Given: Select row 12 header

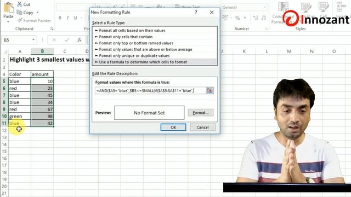Looking at the screenshot, I should tap(4, 130).
